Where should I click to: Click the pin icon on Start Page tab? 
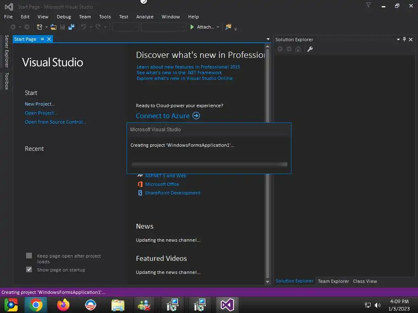point(42,39)
